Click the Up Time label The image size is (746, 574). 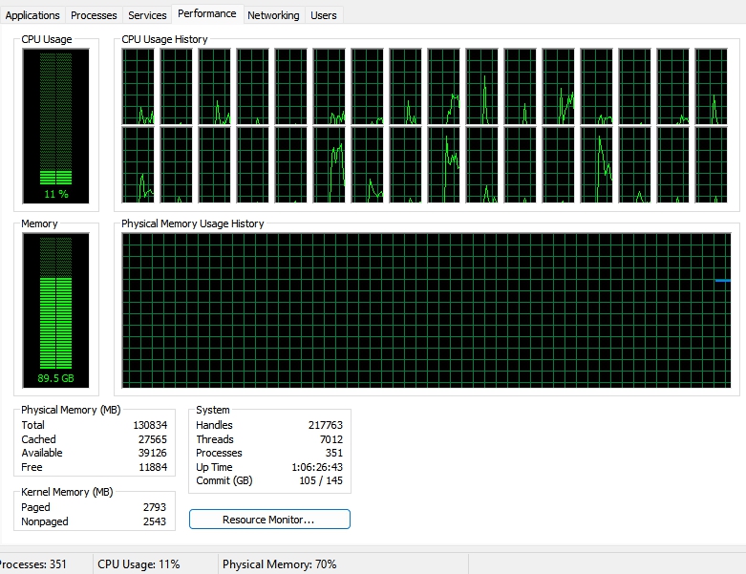pos(214,467)
